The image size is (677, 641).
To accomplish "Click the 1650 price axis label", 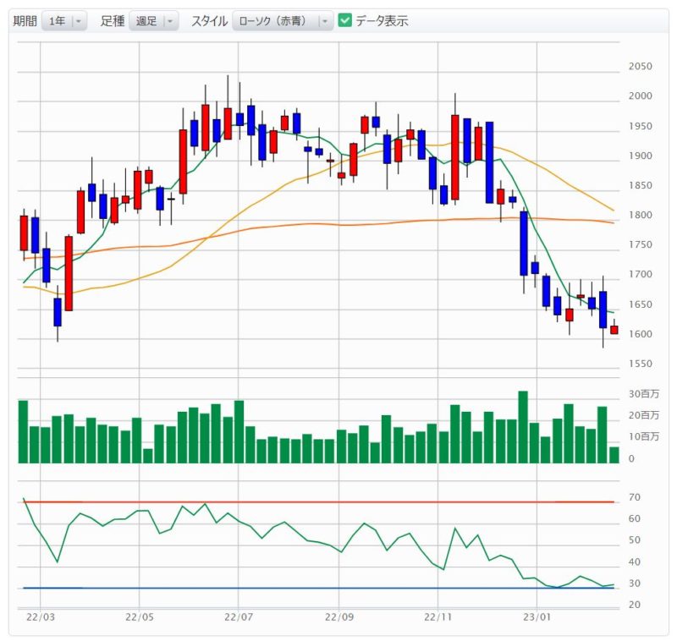I will point(641,304).
